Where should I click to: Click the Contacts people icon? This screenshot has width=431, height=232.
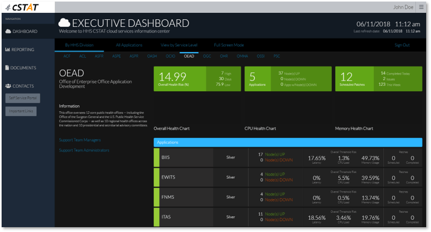coord(8,86)
